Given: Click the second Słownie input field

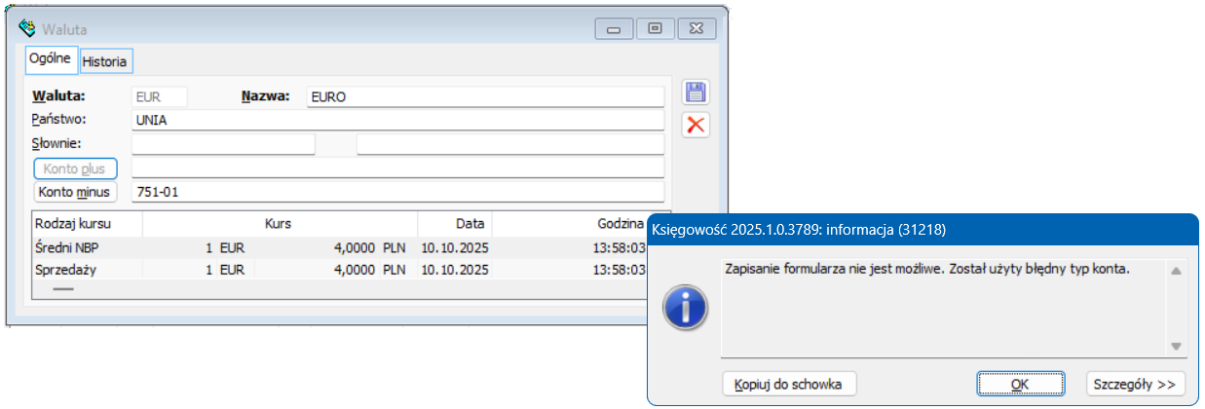Looking at the screenshot, I should [x=510, y=145].
